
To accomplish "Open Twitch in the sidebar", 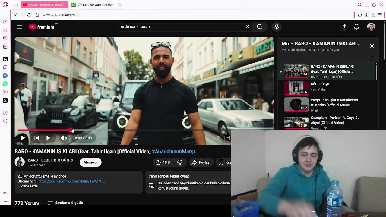I will click(x=5, y=67).
